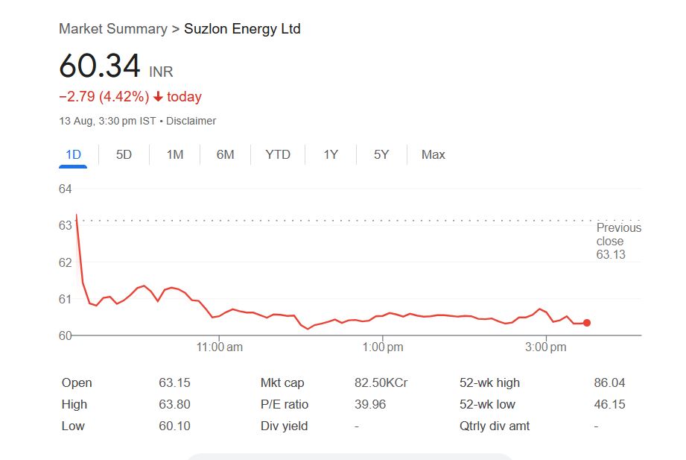Image resolution: width=686 pixels, height=460 pixels.
Task: Click the Market Summary breadcrumb link
Action: pos(112,29)
